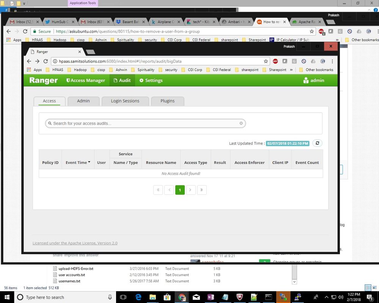Open the Audit menu in Ranger
The height and width of the screenshot is (303, 379).
(122, 80)
